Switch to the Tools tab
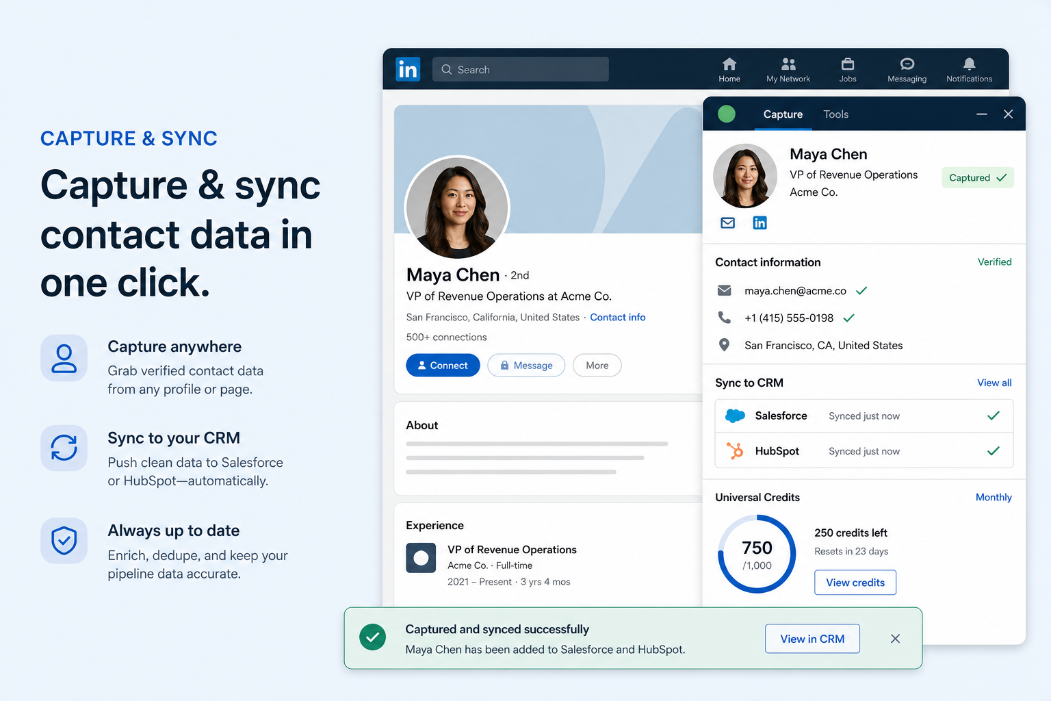Screen dimensions: 1051x701 835,114
